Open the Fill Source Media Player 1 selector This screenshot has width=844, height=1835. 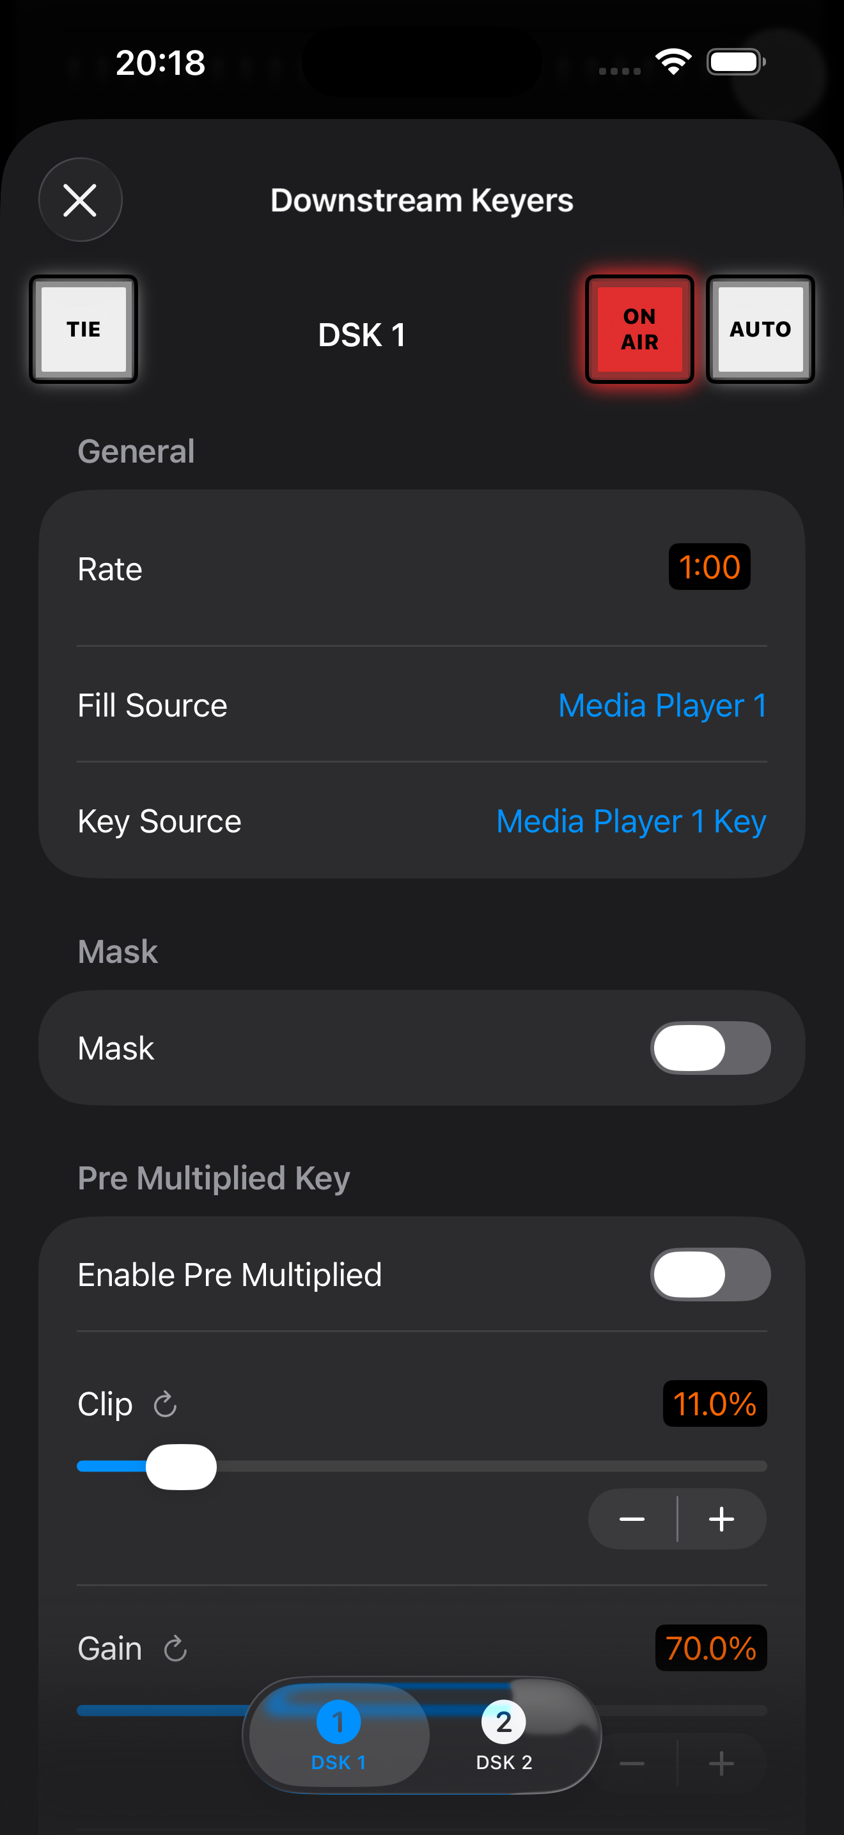pyautogui.click(x=662, y=705)
